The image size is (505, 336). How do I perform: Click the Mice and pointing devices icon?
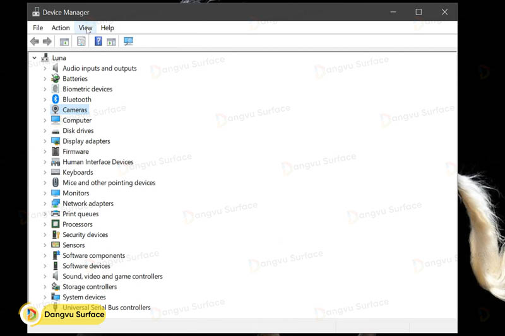tap(56, 182)
